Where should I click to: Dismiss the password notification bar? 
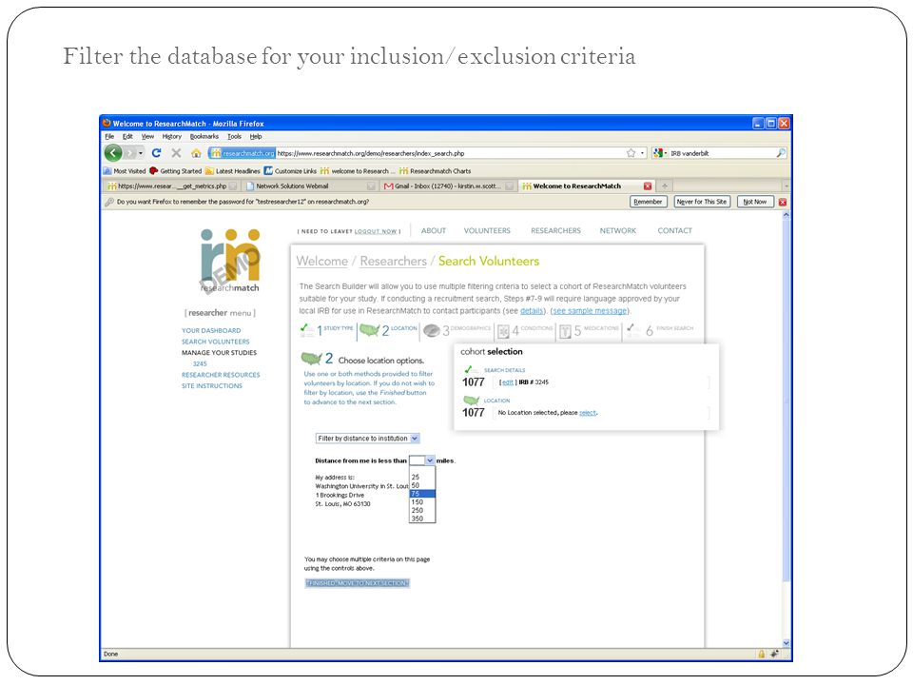point(783,202)
